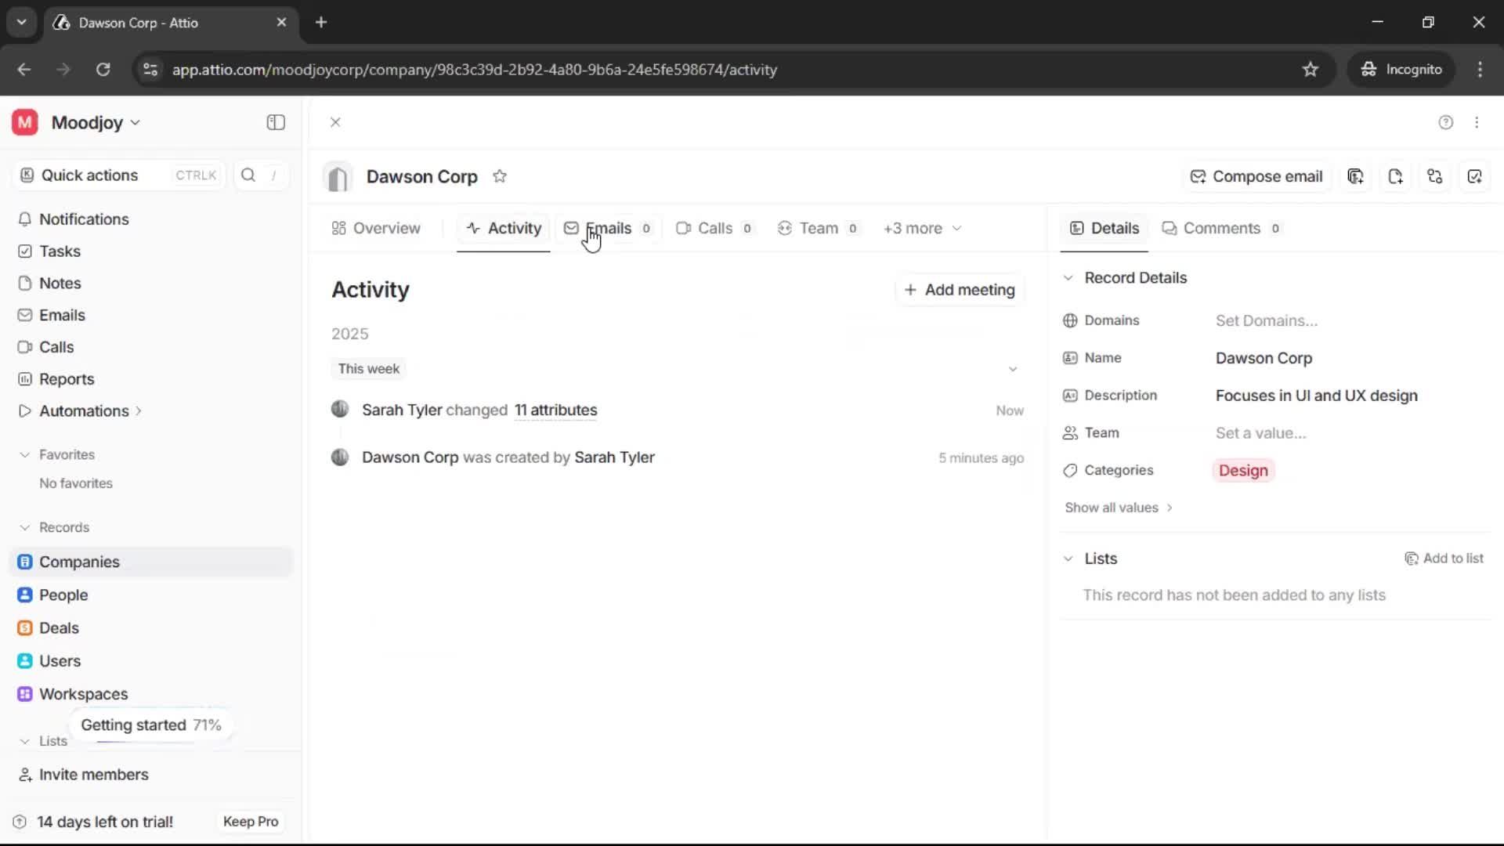Collapse the sidebar with the panel icon
1504x846 pixels.
[275, 122]
